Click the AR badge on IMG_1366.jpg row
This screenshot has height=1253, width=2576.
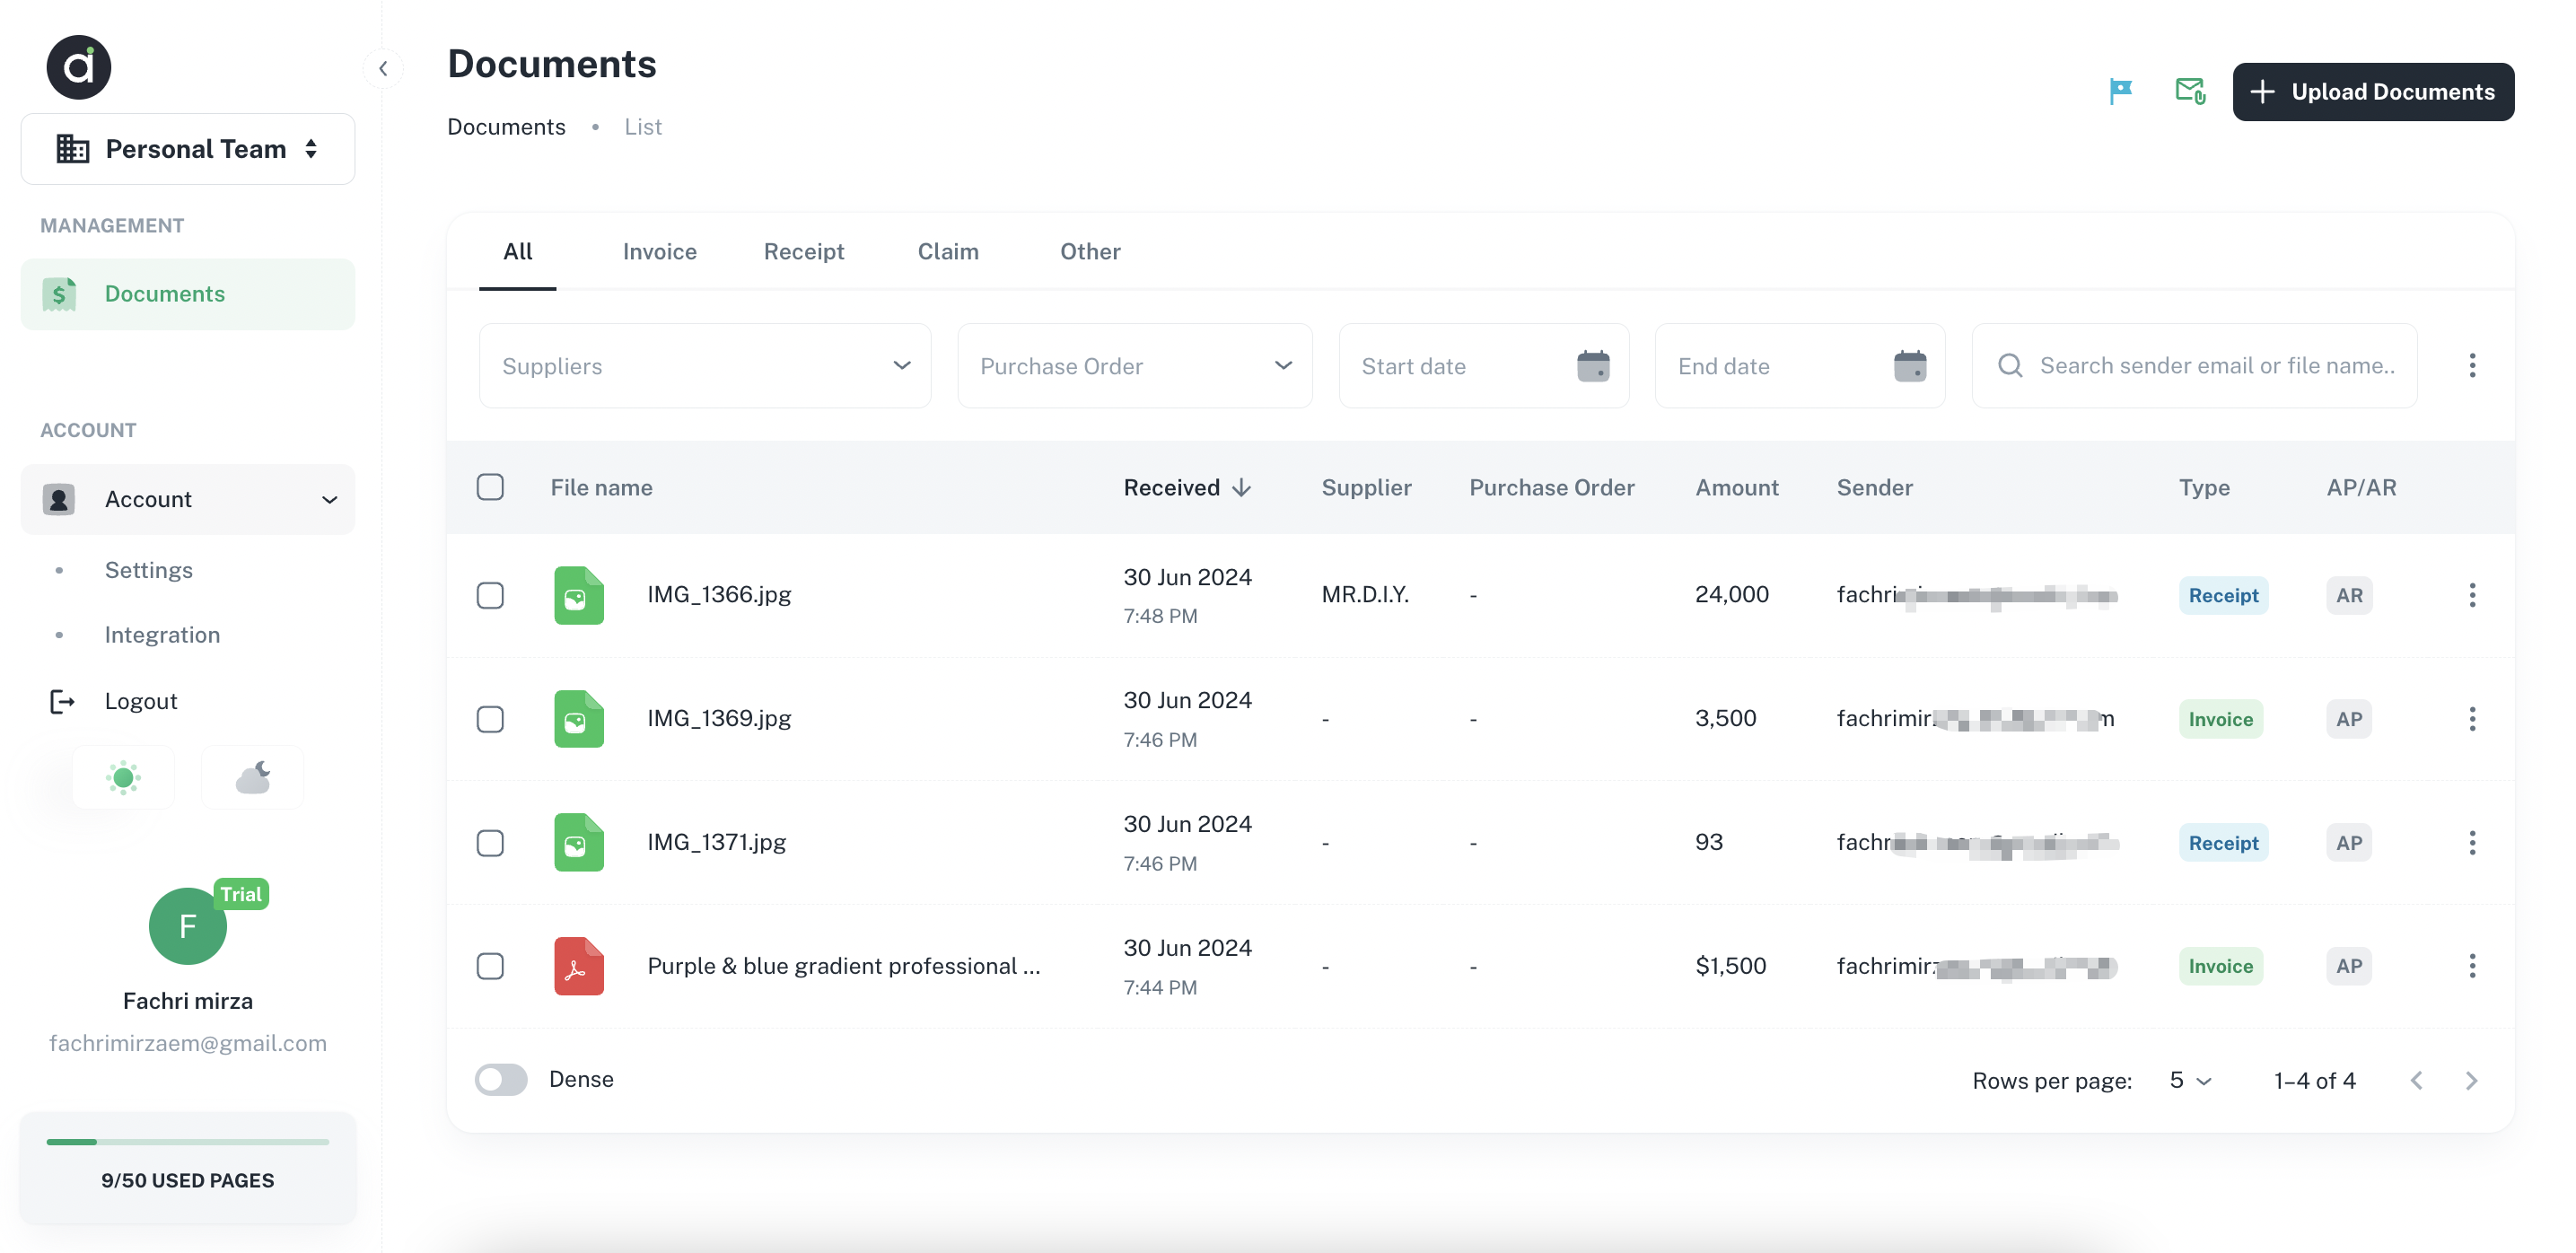[x=2349, y=595]
